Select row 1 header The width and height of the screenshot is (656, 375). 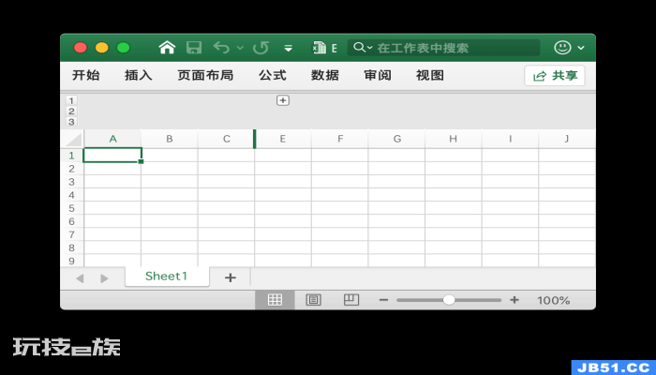click(71, 156)
